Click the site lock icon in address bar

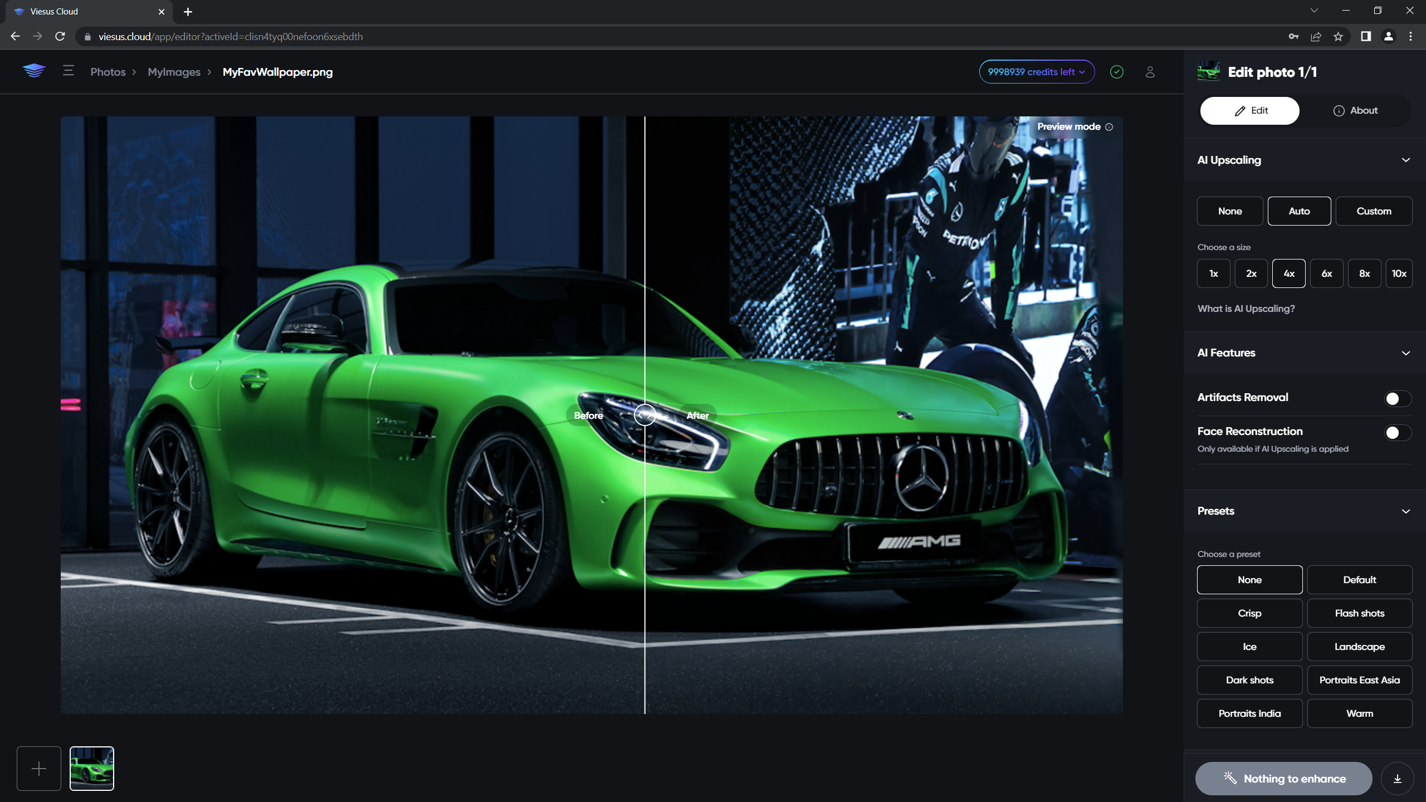pyautogui.click(x=87, y=37)
